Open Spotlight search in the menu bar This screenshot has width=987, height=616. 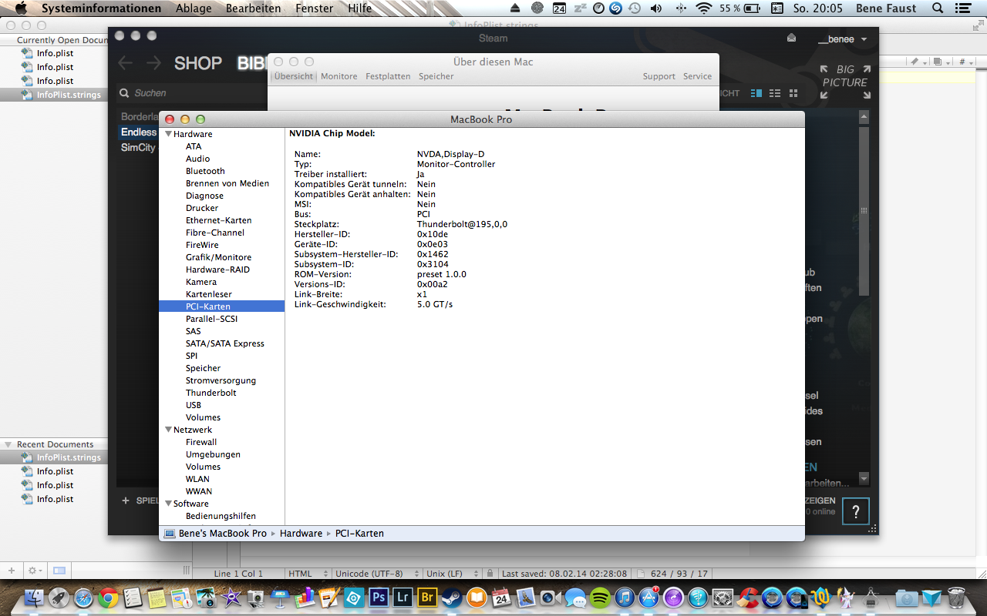point(938,8)
